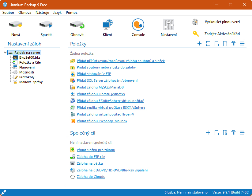Open the Obnovit restore tool
This screenshot has width=252, height=196.
[x=77, y=25]
